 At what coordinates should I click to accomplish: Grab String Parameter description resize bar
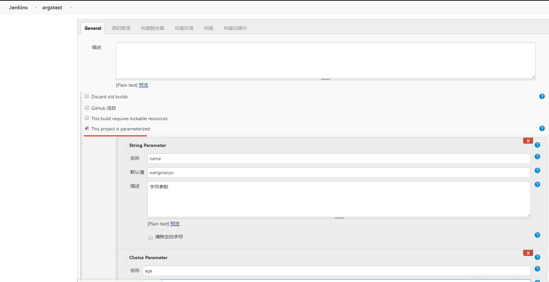pos(339,218)
